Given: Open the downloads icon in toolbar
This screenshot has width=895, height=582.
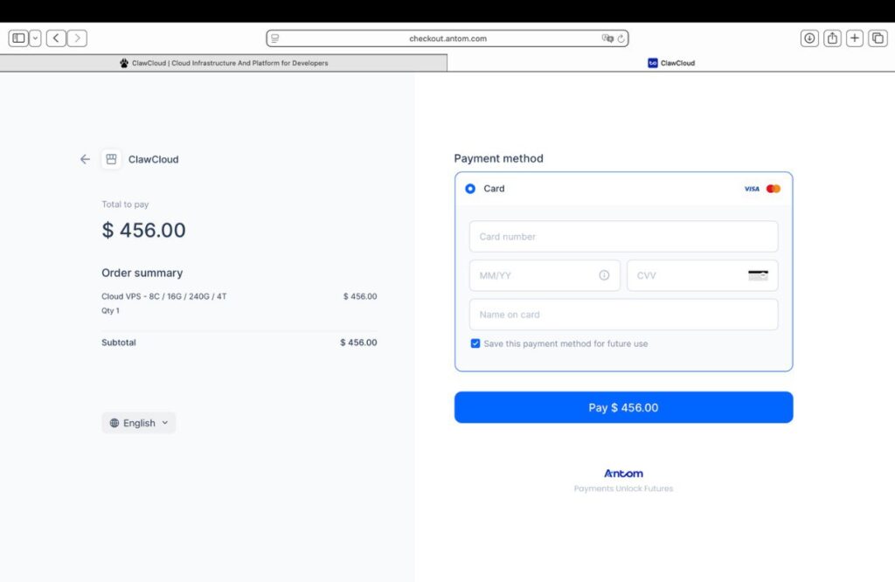Looking at the screenshot, I should coord(809,38).
